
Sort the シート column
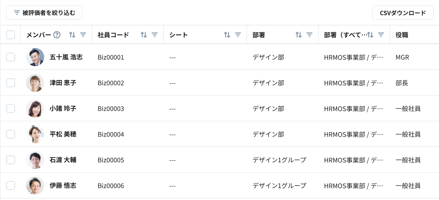(x=227, y=35)
